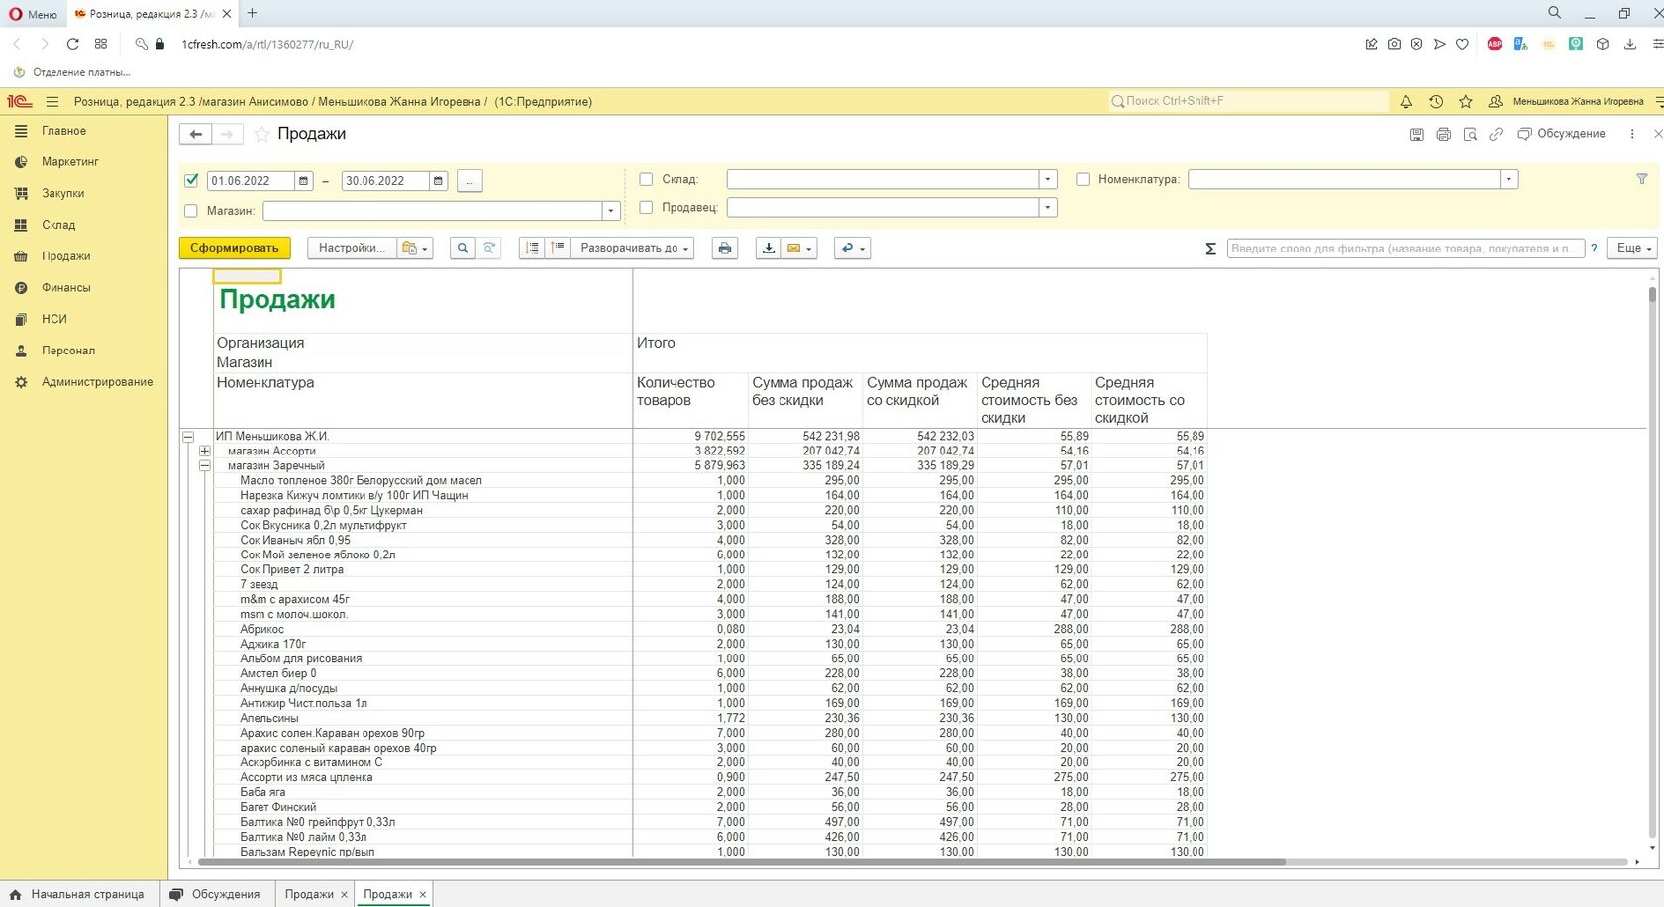
Task: Open the Закупки section in sidebar
Action: point(62,193)
